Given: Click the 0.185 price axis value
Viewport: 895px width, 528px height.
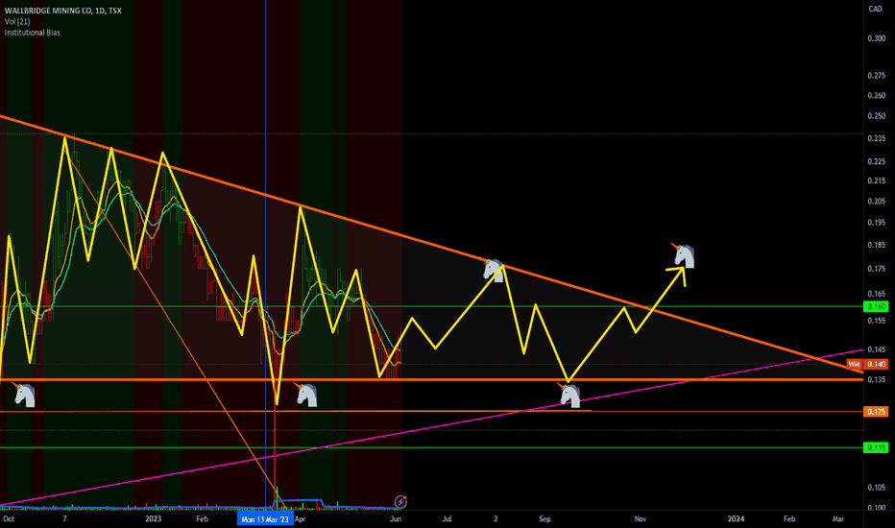Looking at the screenshot, I should point(876,245).
